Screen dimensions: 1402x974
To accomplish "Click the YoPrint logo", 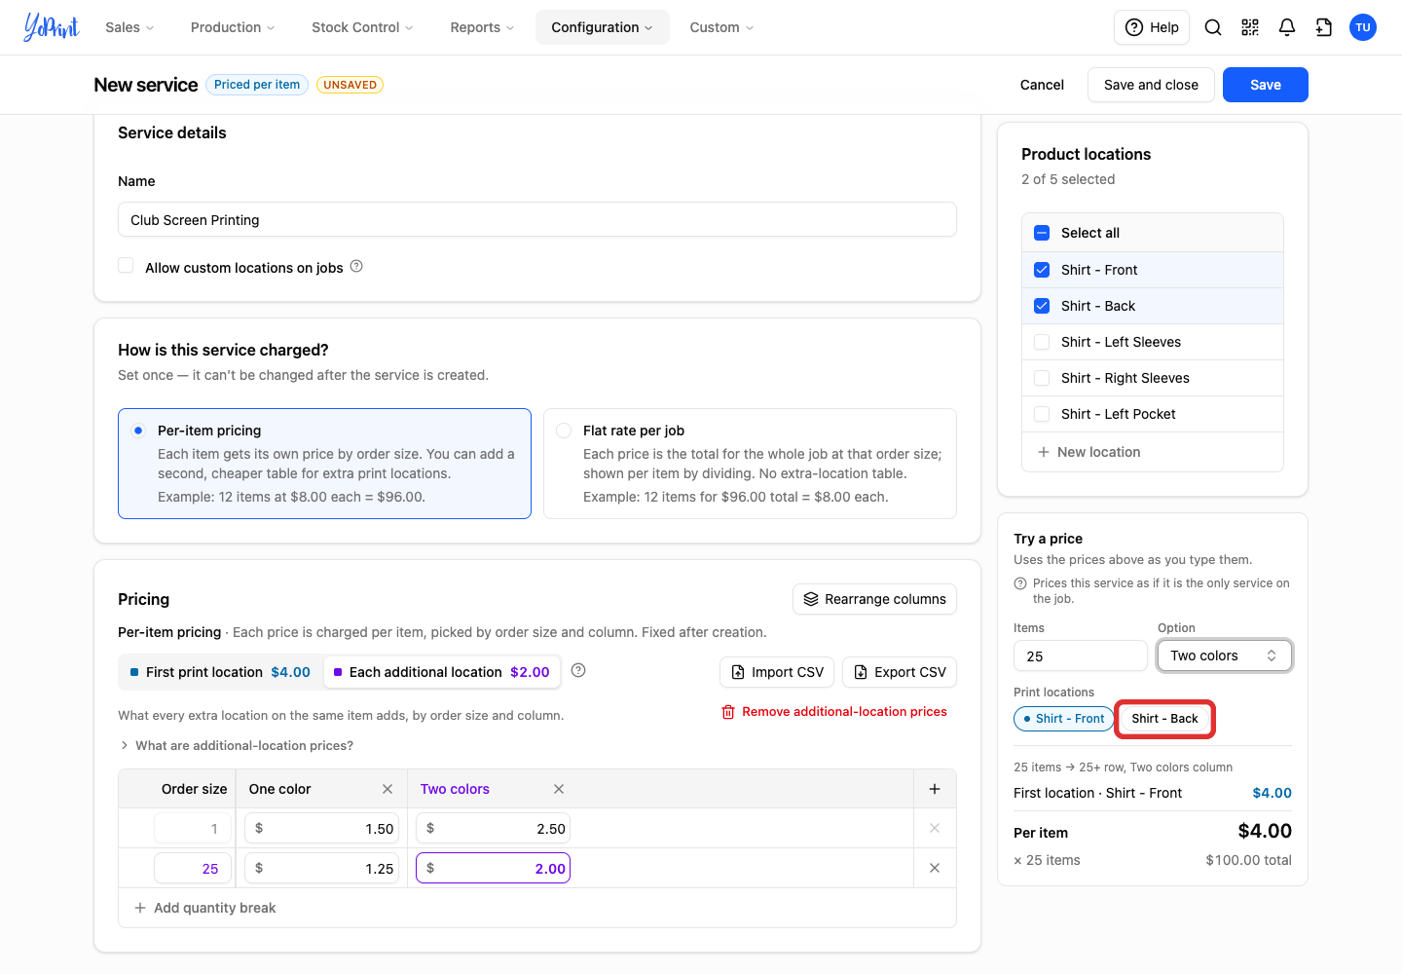I will click(x=52, y=27).
